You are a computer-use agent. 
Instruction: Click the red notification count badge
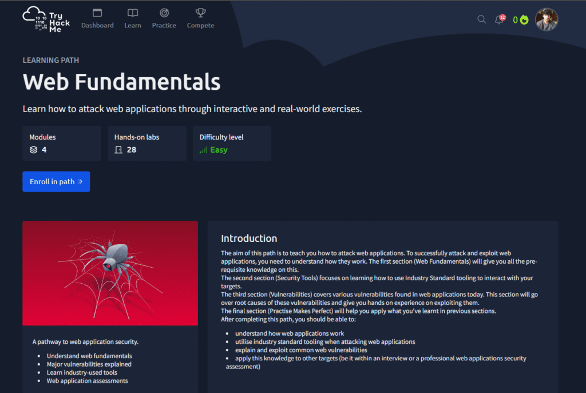pyautogui.click(x=502, y=17)
